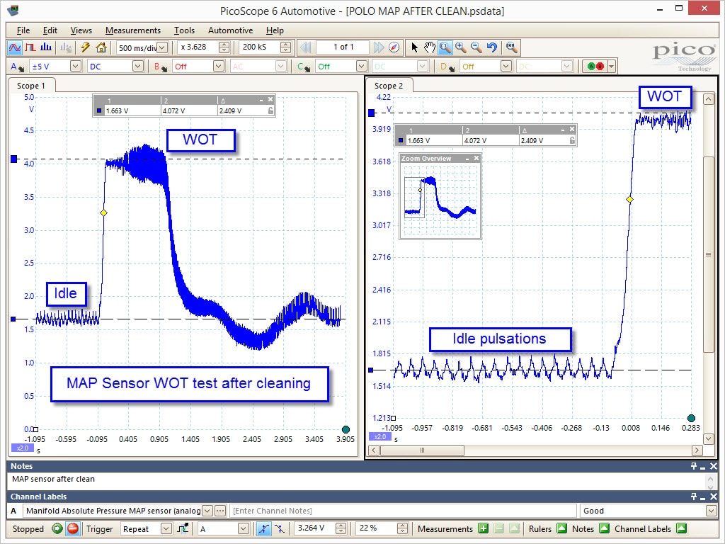Screen dimensions: 725x544
Task: Open Channel A ±5 V range dropdown
Action: [75, 67]
